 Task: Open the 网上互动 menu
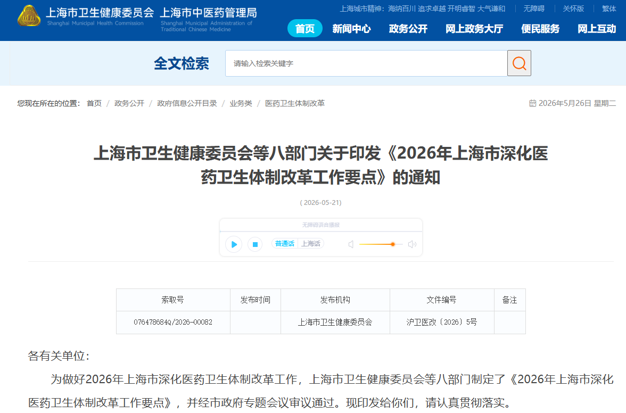point(597,29)
